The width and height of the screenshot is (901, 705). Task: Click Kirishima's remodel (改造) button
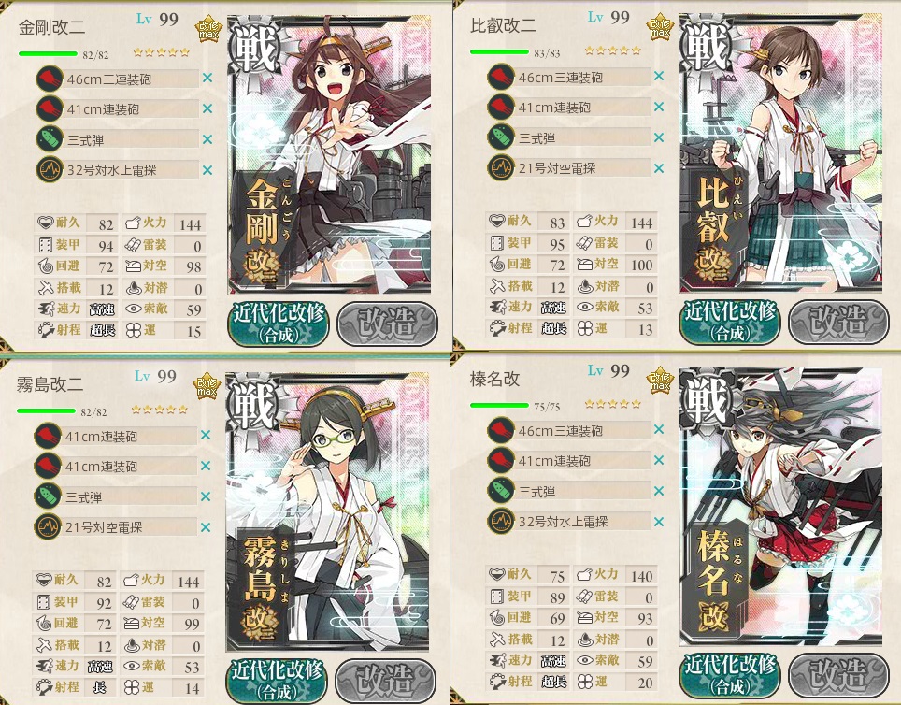pyautogui.click(x=386, y=681)
